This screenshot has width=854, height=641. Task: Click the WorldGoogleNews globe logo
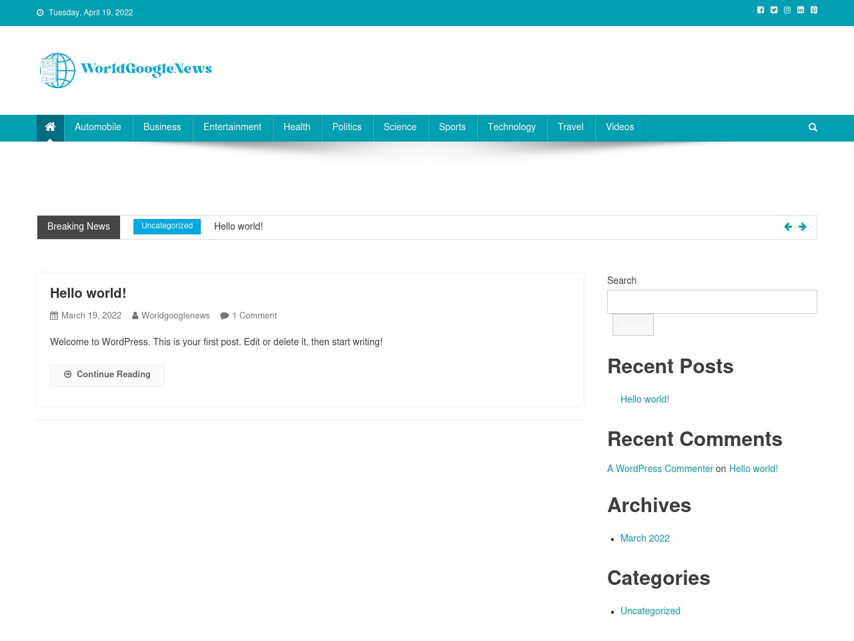click(x=57, y=70)
